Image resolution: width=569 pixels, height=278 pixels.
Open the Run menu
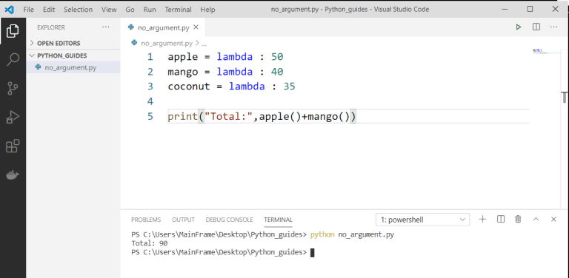pyautogui.click(x=150, y=10)
